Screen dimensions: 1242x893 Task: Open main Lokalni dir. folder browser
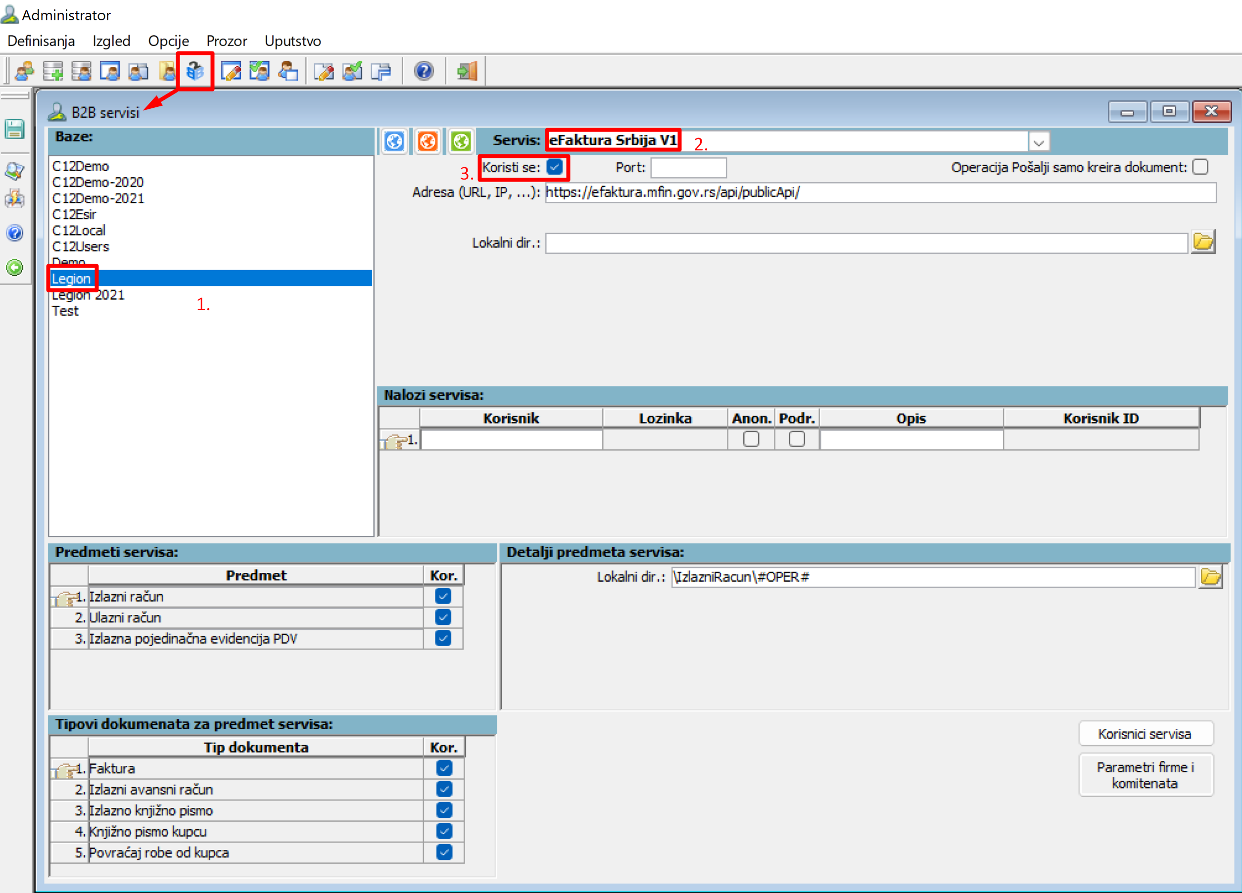(1202, 242)
